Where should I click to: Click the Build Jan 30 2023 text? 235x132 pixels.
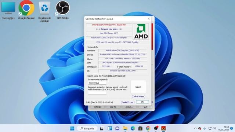coord(100,102)
